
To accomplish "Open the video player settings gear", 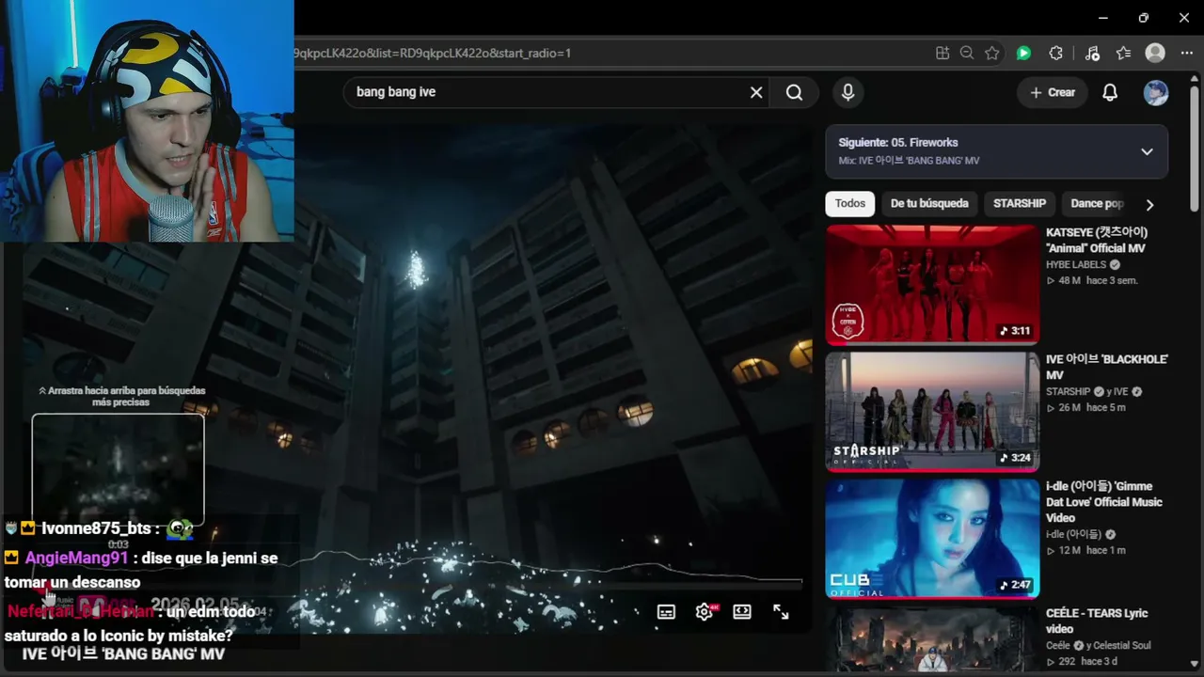I will [705, 612].
